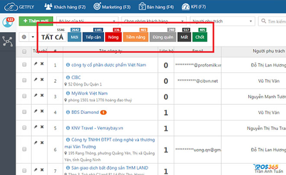This screenshot has height=175, width=286.
Task: Tick the CIBC row checkbox
Action: 24,80
